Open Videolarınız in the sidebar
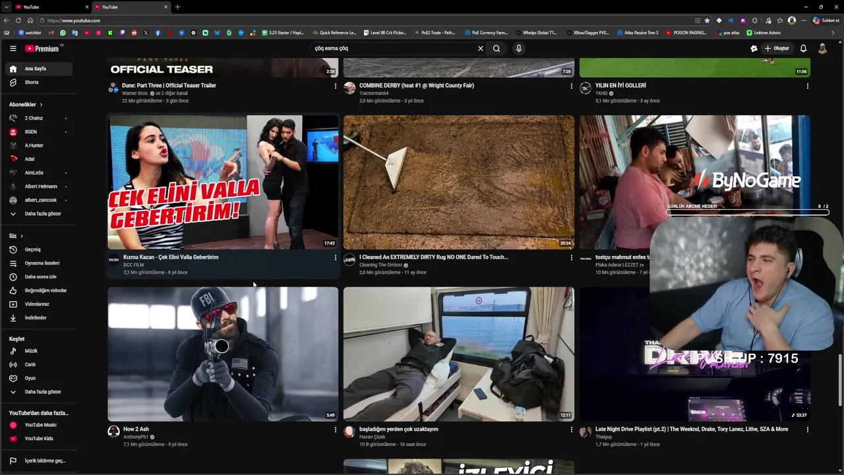This screenshot has height=475, width=844. click(x=39, y=304)
